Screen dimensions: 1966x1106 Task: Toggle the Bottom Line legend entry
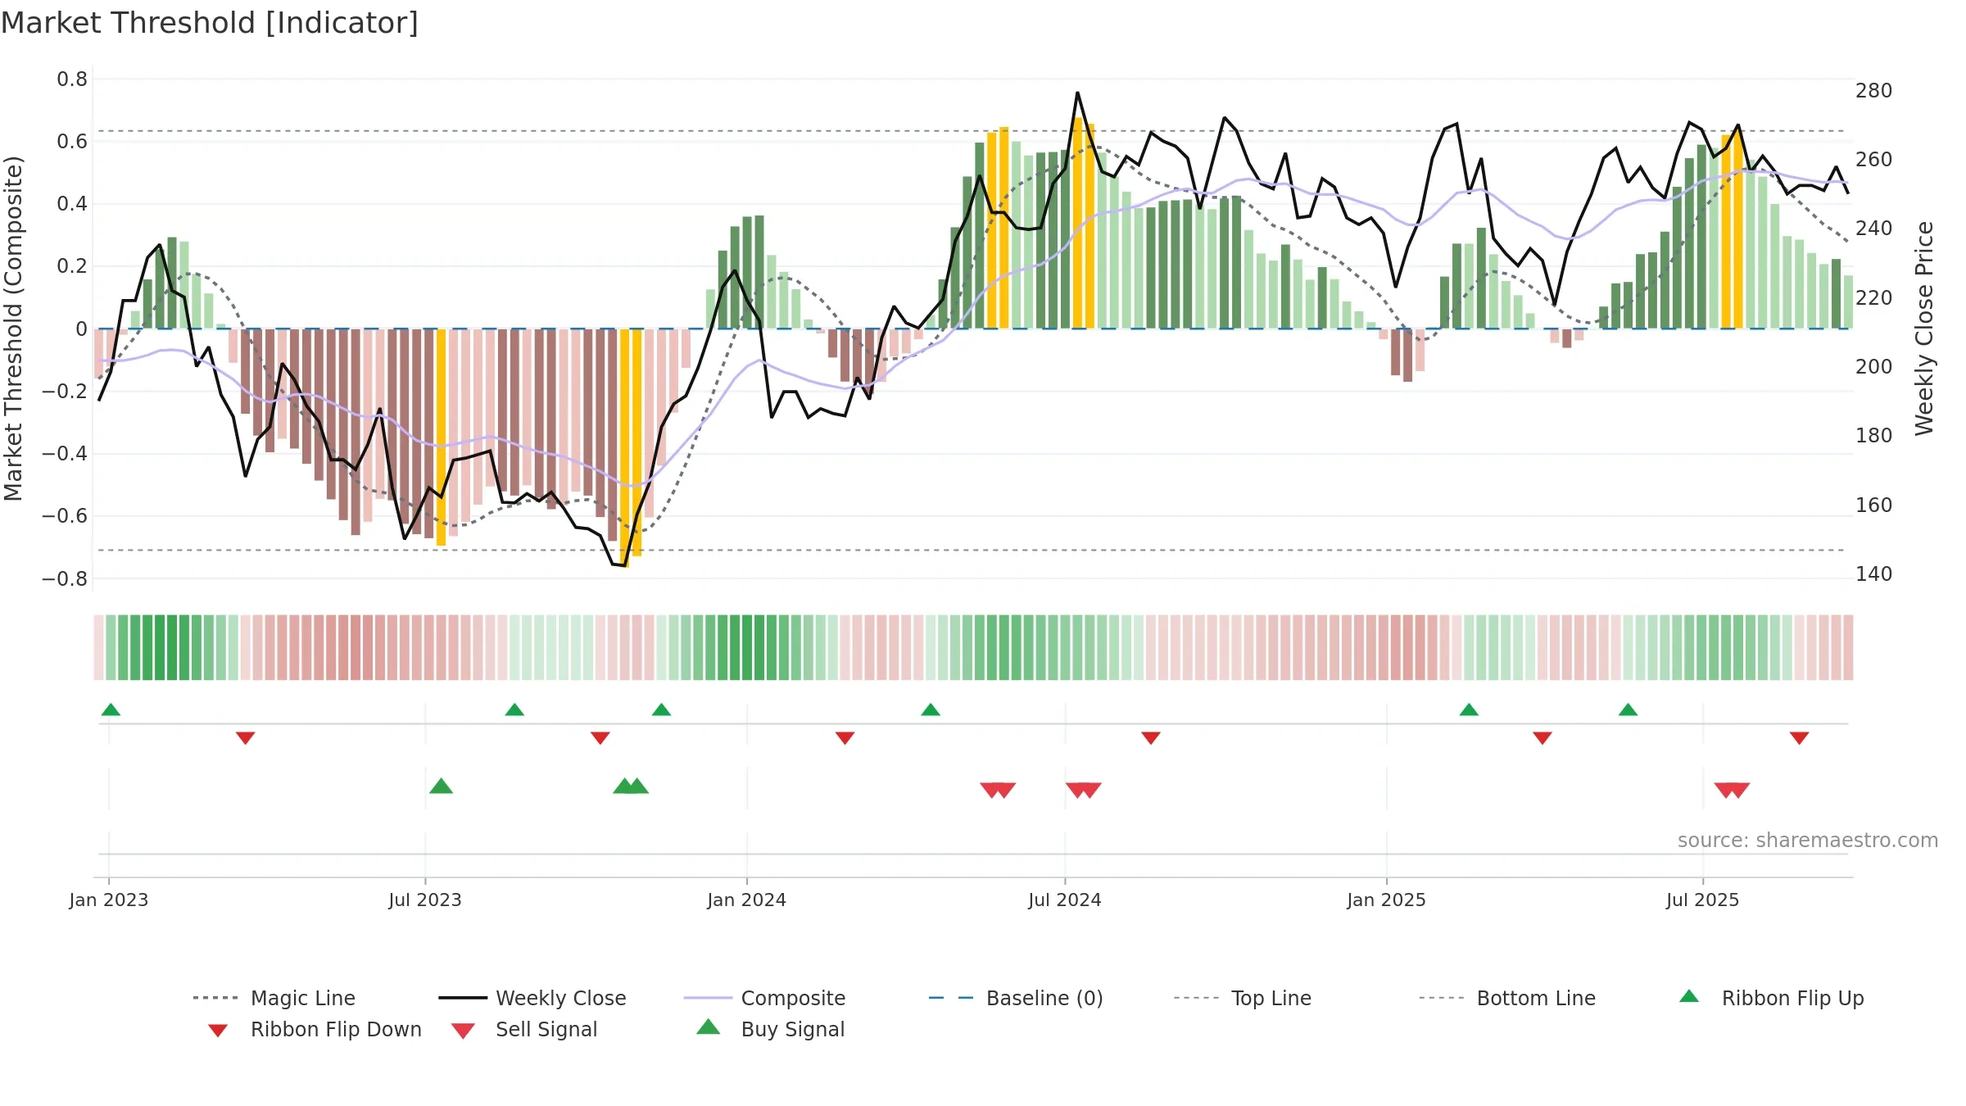point(1507,998)
